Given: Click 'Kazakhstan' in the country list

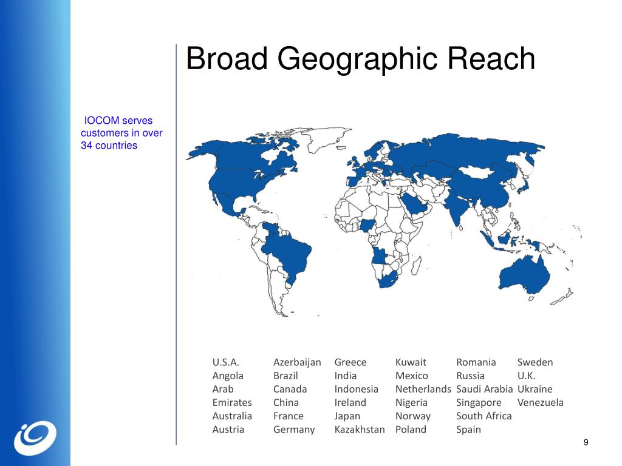Looking at the screenshot, I should 360,430.
